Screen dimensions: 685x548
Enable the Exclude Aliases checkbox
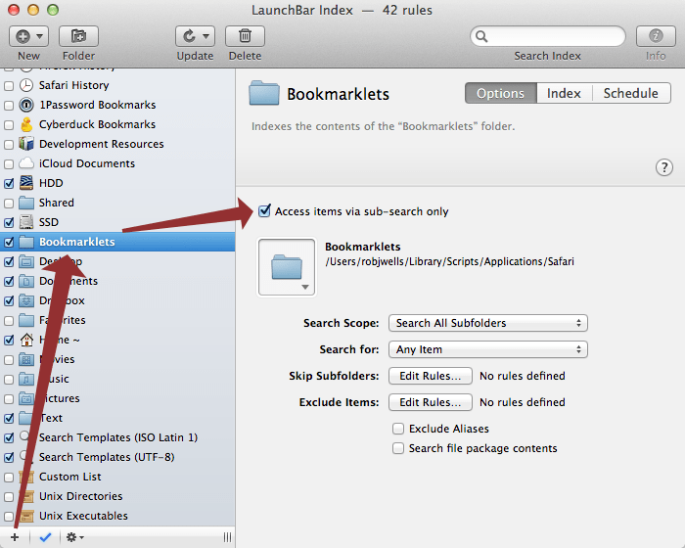(398, 429)
